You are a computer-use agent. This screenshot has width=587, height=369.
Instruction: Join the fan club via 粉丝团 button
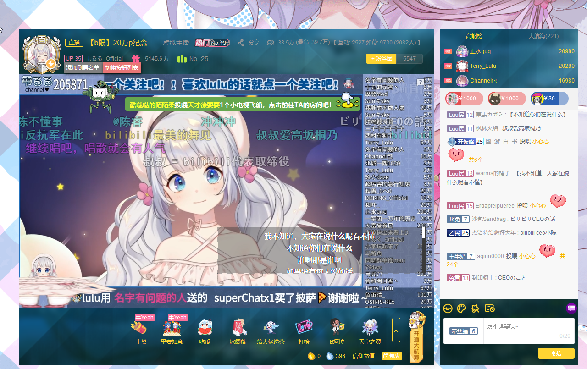381,59
